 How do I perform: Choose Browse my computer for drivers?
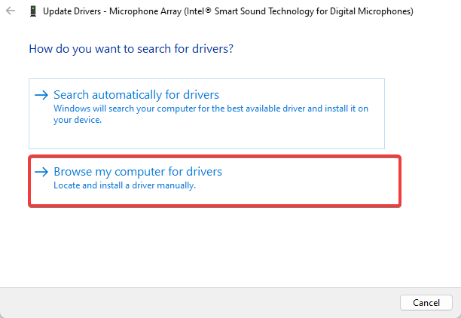pyautogui.click(x=138, y=172)
